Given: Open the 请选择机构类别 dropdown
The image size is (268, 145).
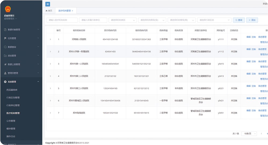Looking at the screenshot, I should pyautogui.click(x=122, y=20).
